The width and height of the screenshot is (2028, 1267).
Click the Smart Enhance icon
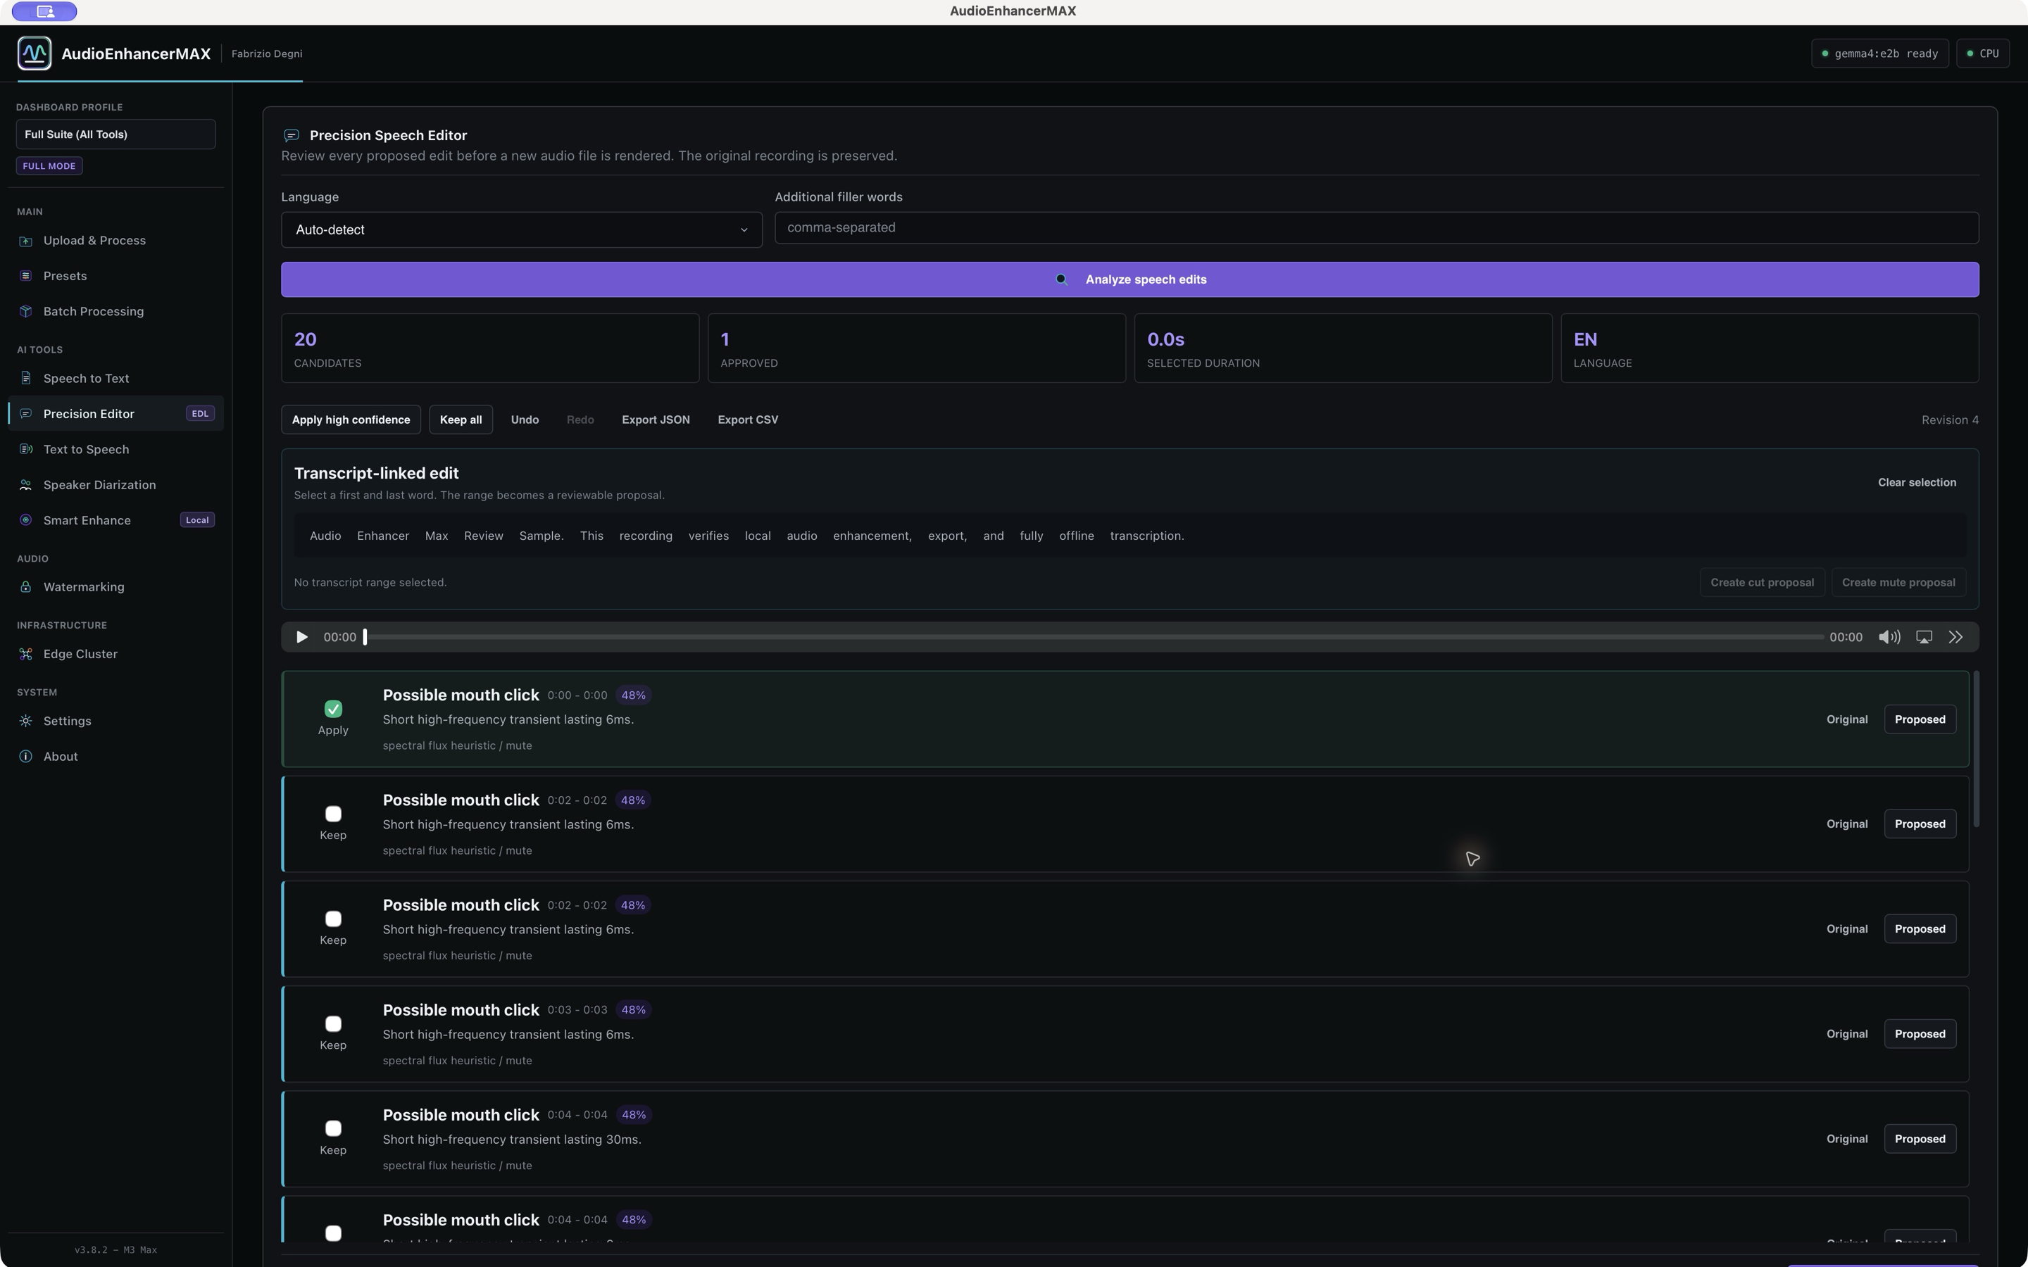click(26, 520)
